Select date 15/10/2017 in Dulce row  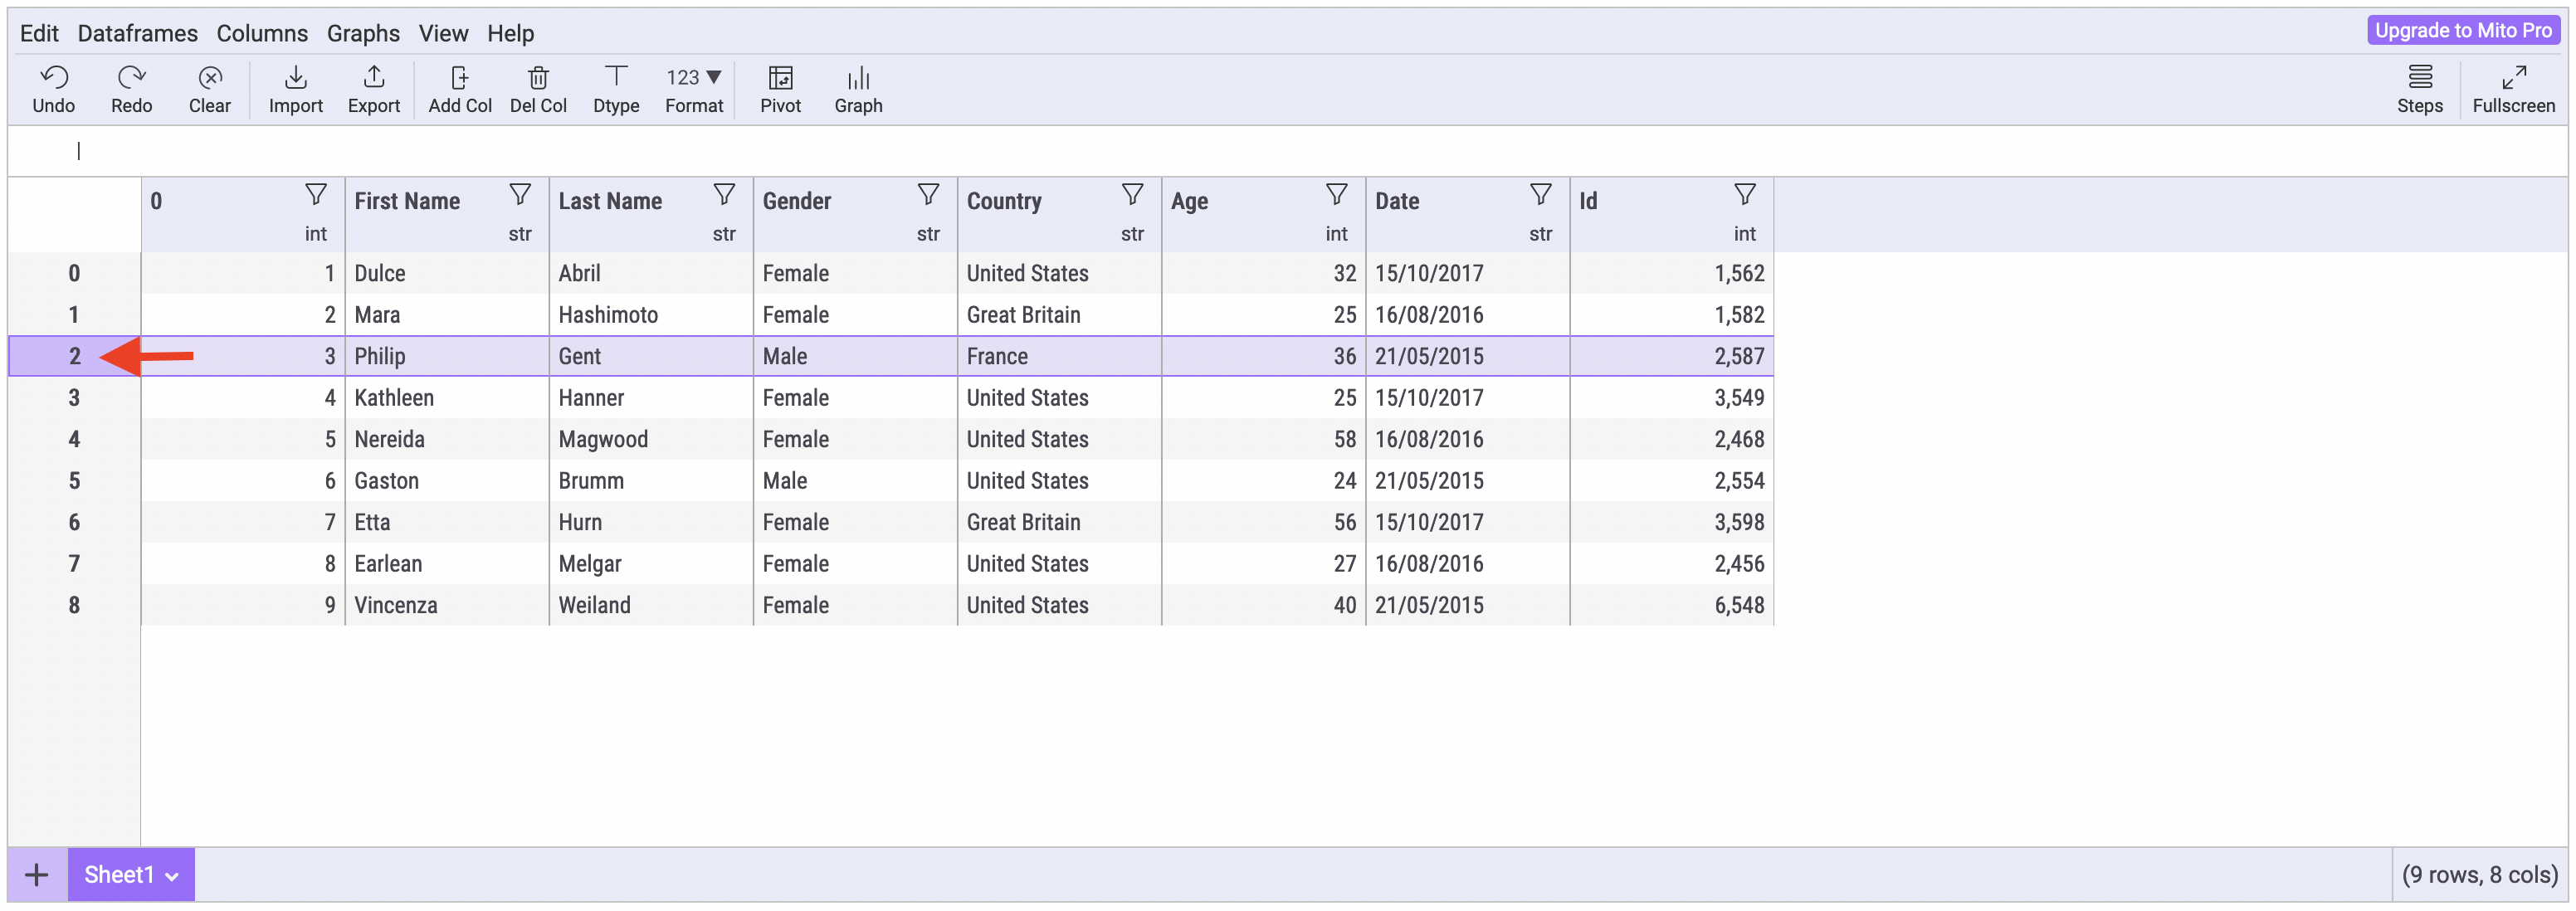pos(1468,273)
